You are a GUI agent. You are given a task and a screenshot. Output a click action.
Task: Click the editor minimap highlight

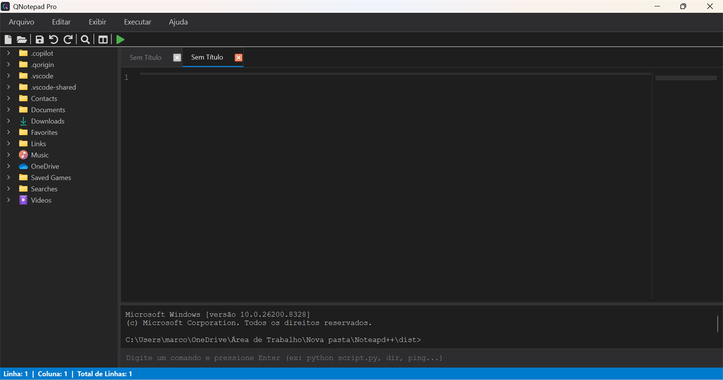(686, 78)
